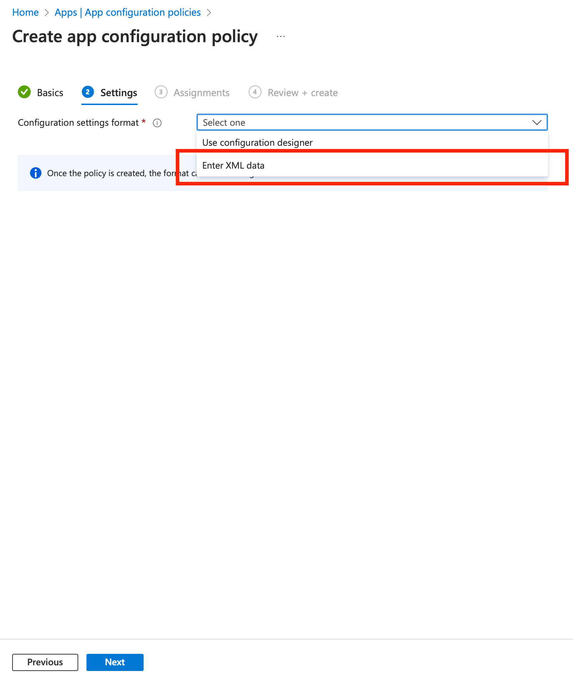The width and height of the screenshot is (573, 681).
Task: Click the step 3 Assignments circle icon
Action: 161,92
